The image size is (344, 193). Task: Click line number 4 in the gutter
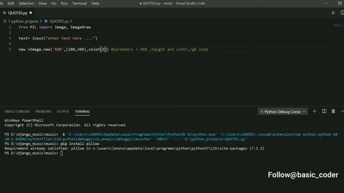(x=10, y=44)
